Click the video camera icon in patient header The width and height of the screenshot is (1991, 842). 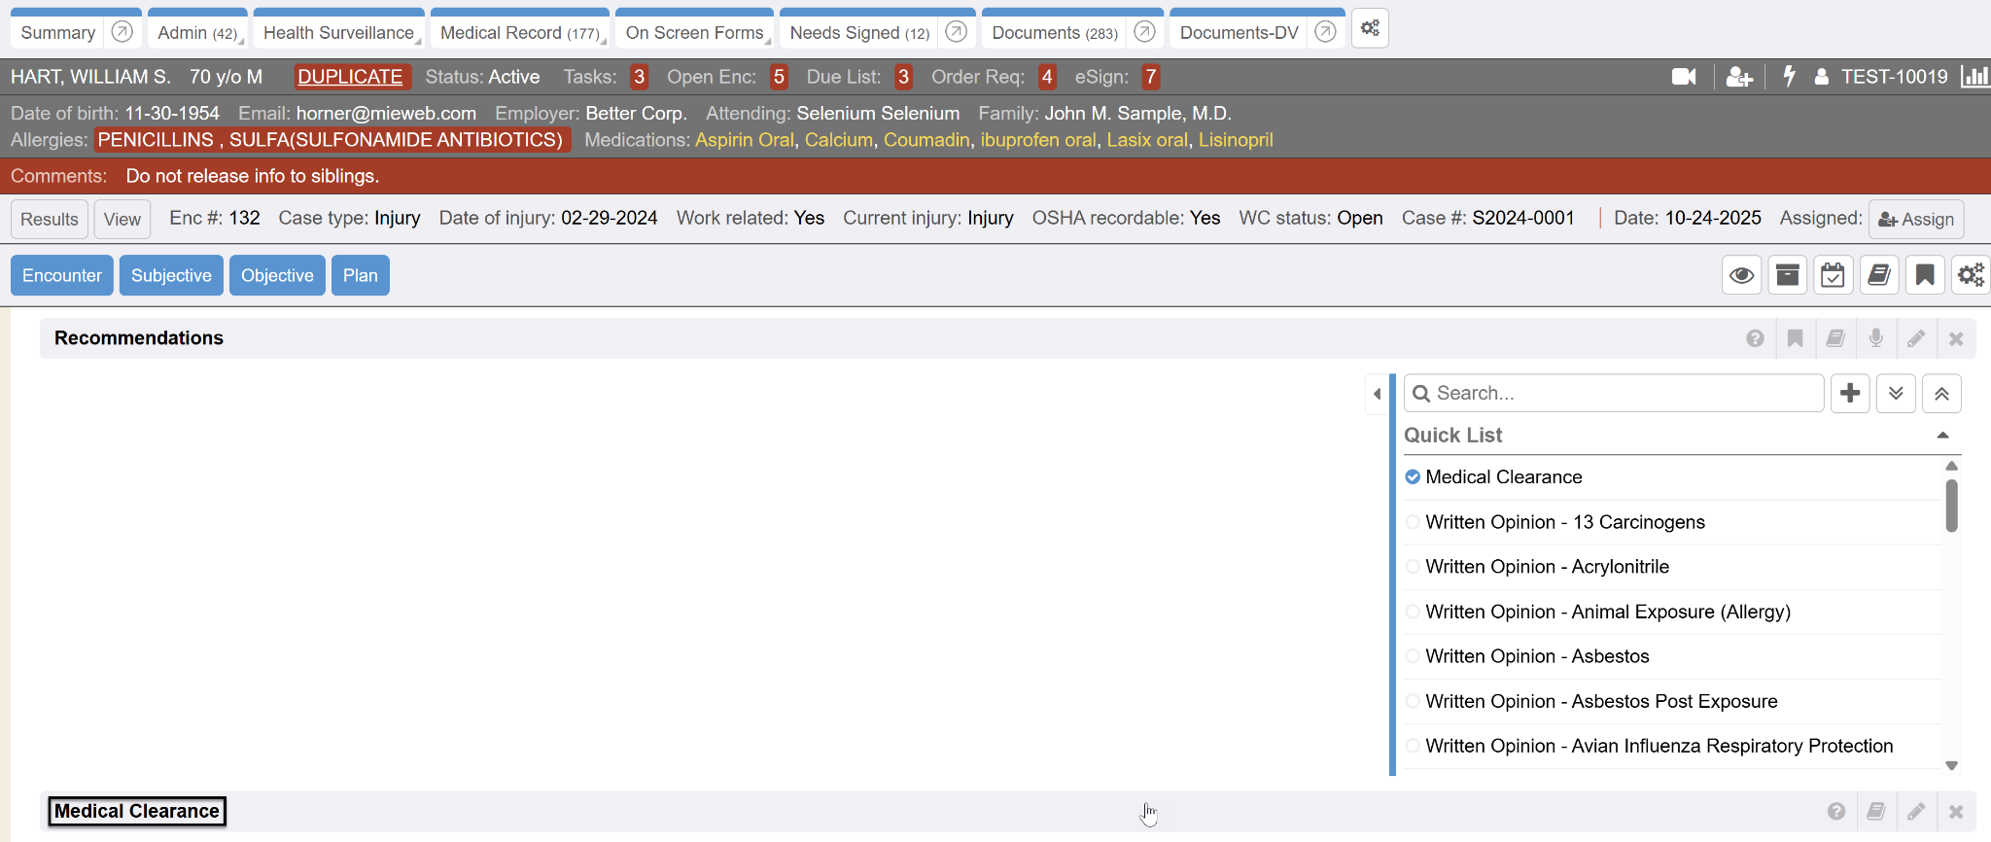pyautogui.click(x=1684, y=77)
